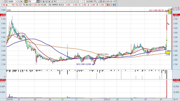Screen dimensions: 180x101
Task: Choose the 15 interval button
Action: click(69, 1)
